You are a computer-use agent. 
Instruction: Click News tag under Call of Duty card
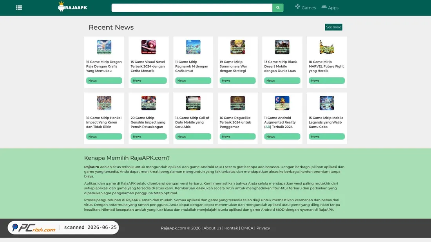click(x=193, y=136)
